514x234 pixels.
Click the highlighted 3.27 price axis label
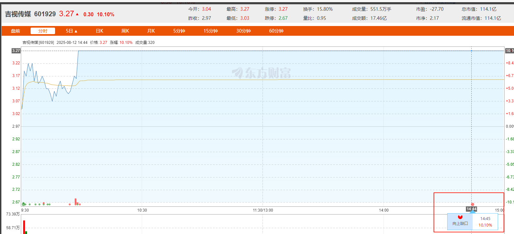click(16, 51)
